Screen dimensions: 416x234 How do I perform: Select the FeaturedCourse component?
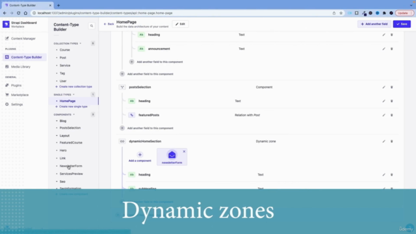(x=71, y=142)
